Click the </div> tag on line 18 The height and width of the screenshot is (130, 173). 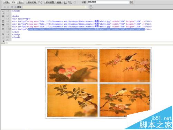tap(16, 32)
